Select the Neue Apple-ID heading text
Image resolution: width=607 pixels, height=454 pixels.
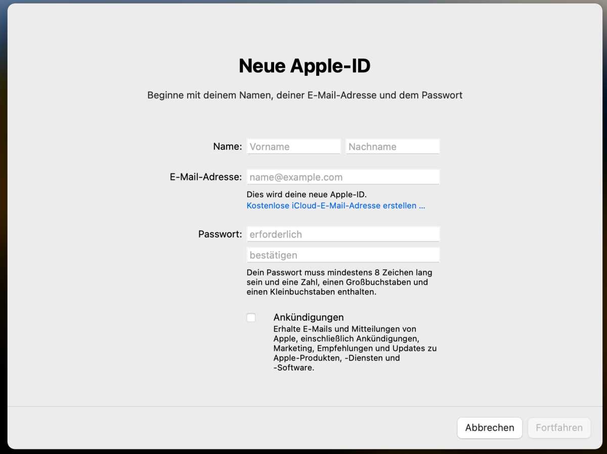(305, 66)
